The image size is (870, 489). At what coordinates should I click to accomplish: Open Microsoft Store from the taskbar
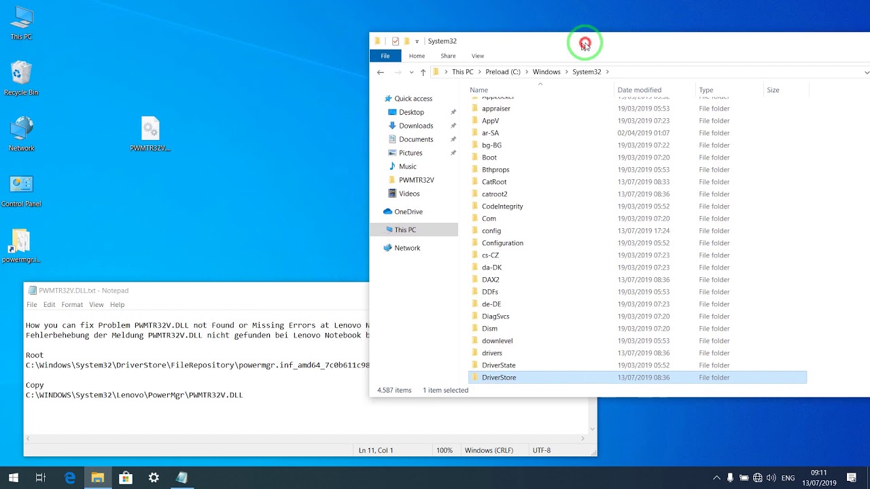126,478
